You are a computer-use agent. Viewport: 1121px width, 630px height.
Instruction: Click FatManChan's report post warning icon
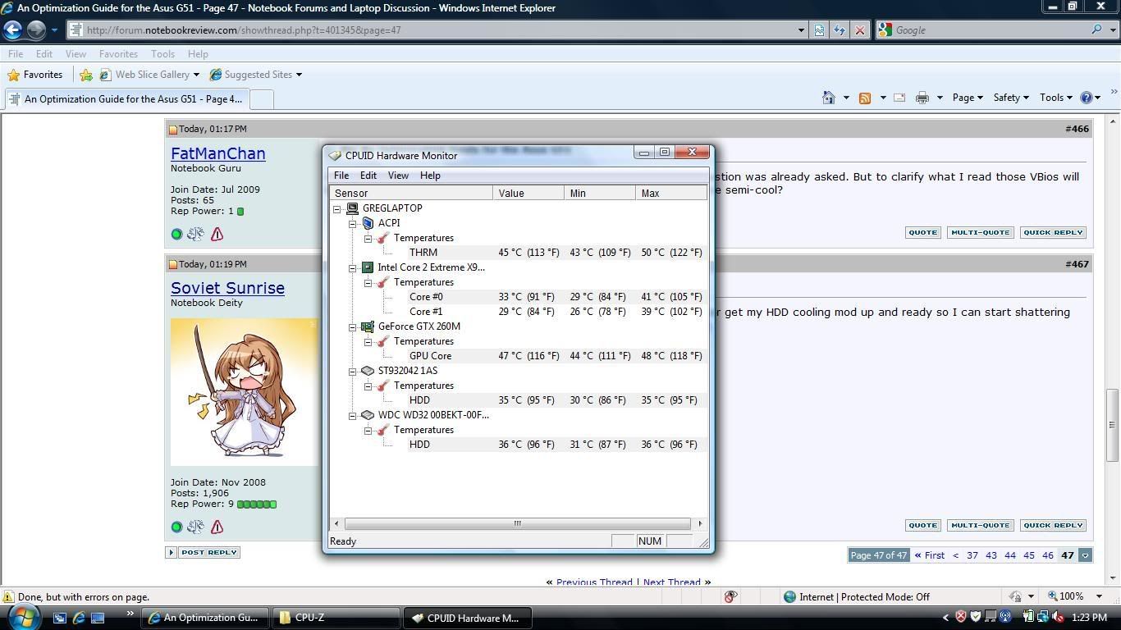[217, 234]
